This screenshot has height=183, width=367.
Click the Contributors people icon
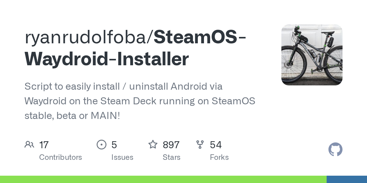tap(29, 145)
